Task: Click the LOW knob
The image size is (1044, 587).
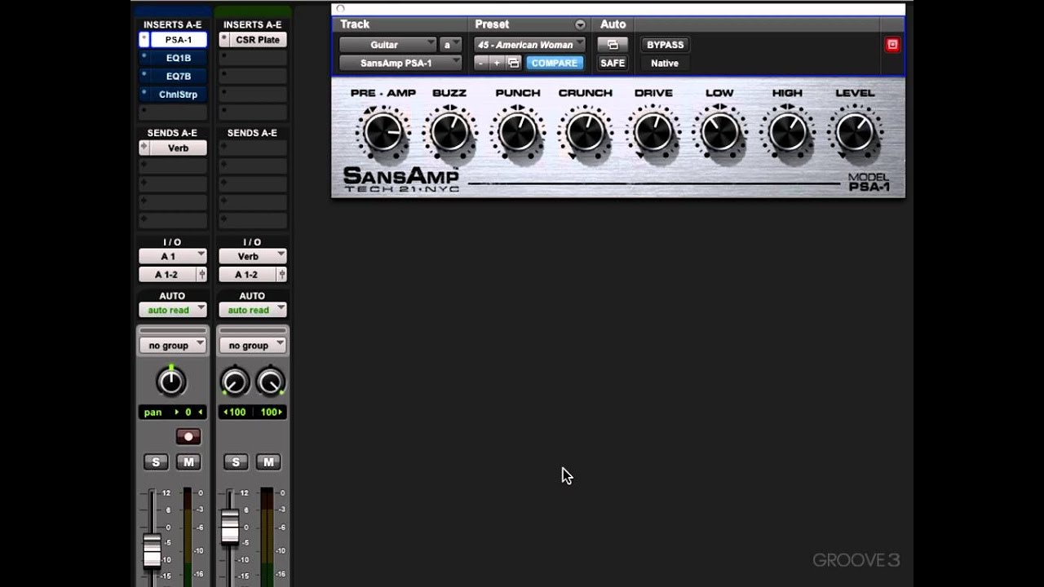Action: [719, 132]
